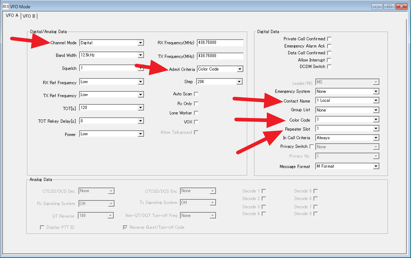Click the TX Frequency input field
411x258 pixels.
[x=220, y=56]
